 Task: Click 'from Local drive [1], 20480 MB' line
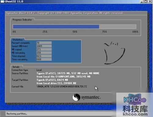56,83
